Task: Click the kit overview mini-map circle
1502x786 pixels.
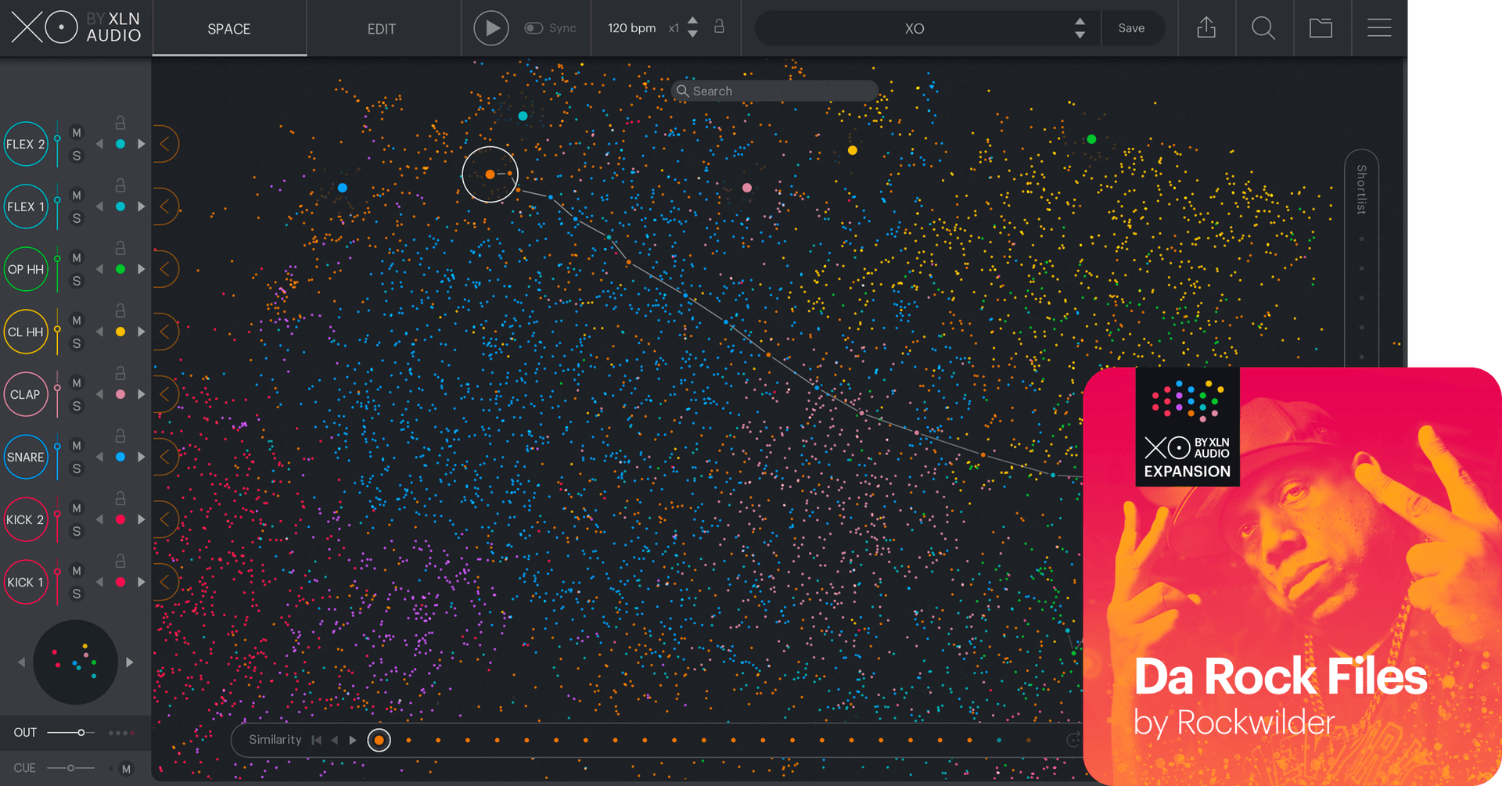Action: pos(76,662)
